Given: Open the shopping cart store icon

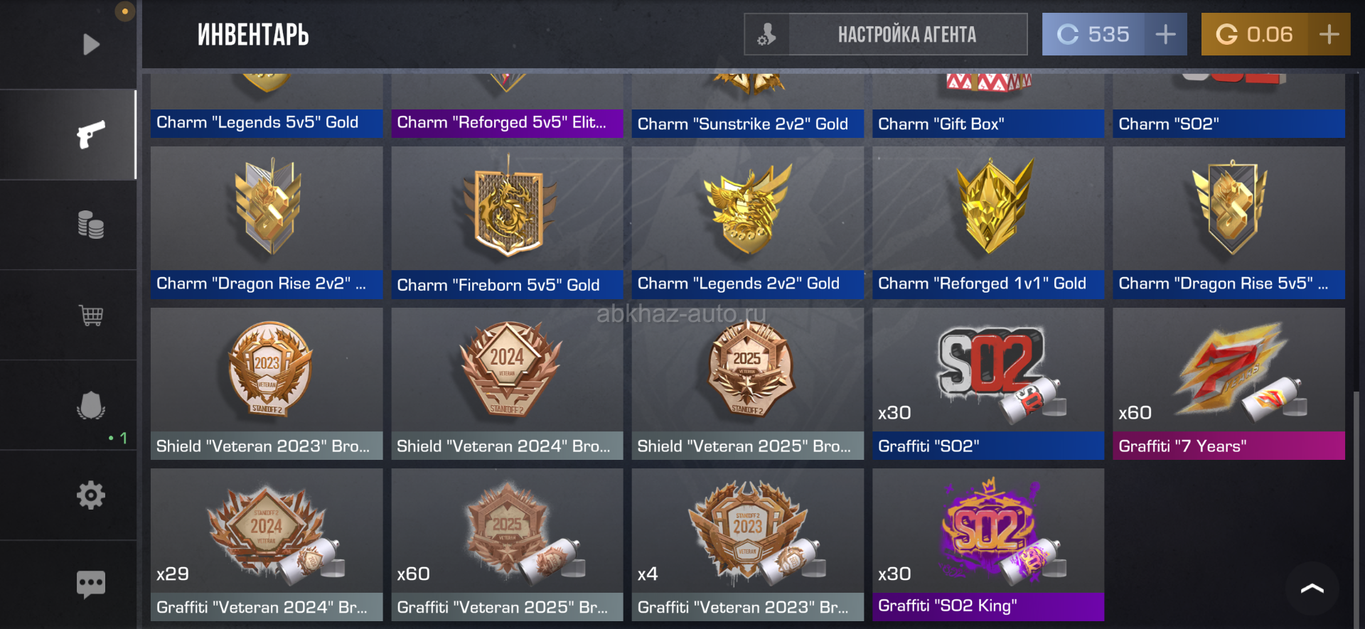Looking at the screenshot, I should pyautogui.click(x=91, y=315).
